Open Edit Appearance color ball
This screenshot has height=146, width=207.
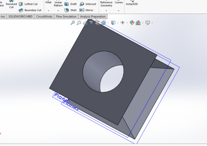(132, 22)
